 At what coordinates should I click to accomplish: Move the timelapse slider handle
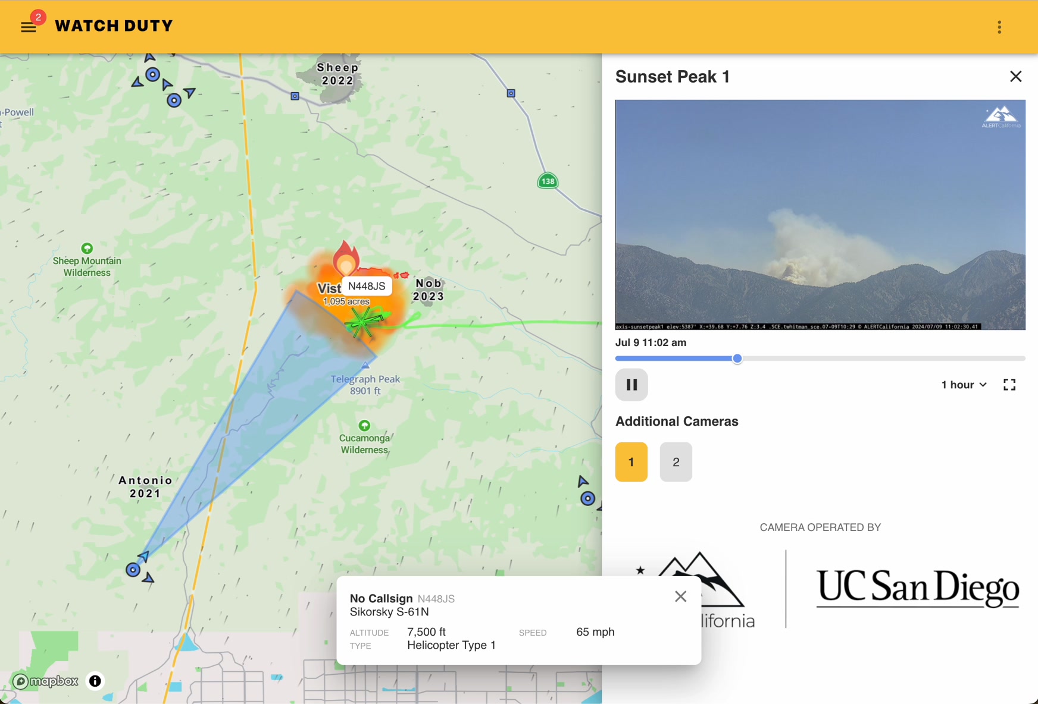tap(737, 359)
